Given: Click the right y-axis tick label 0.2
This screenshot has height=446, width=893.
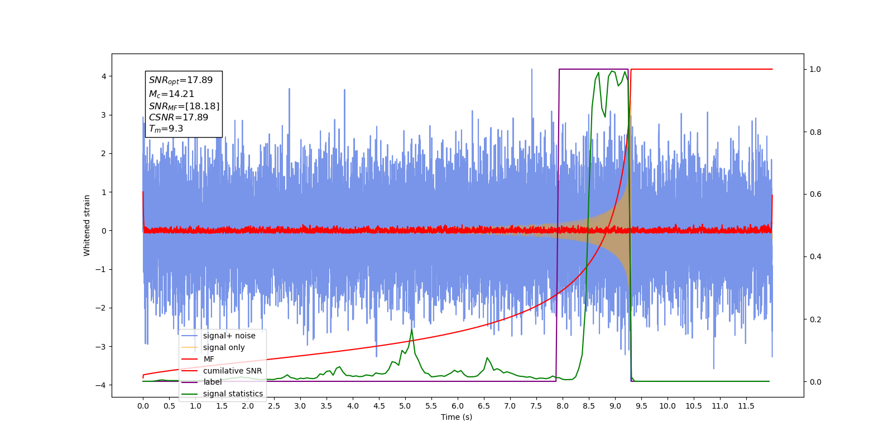Looking at the screenshot, I should coord(815,319).
